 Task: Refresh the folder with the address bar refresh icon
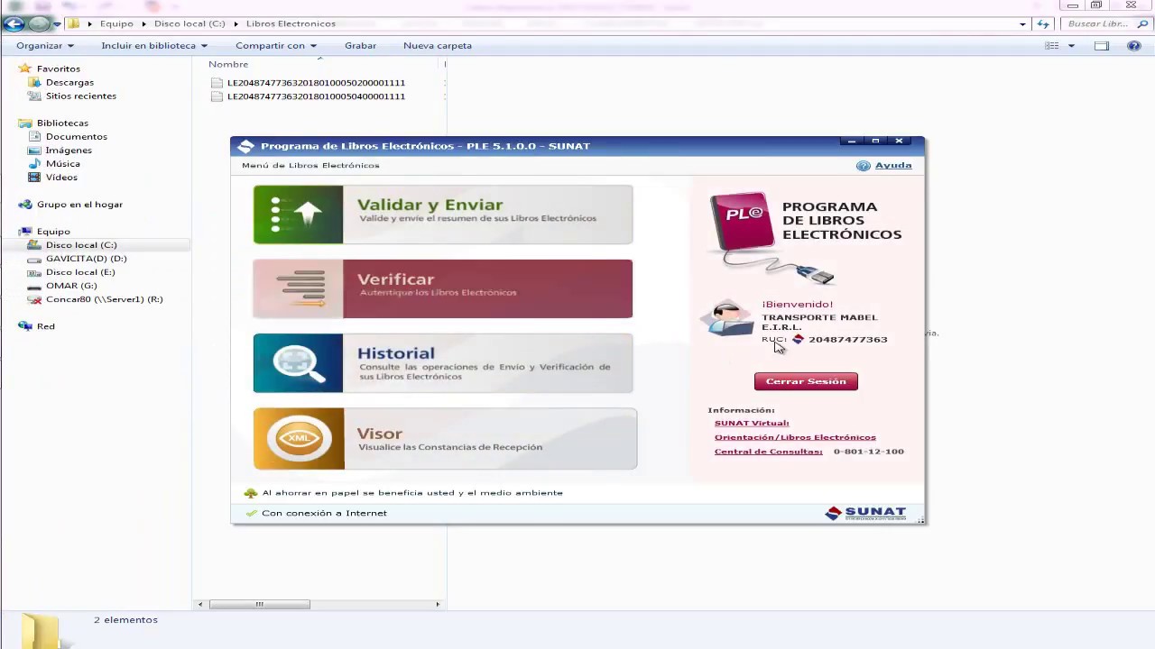point(1044,24)
